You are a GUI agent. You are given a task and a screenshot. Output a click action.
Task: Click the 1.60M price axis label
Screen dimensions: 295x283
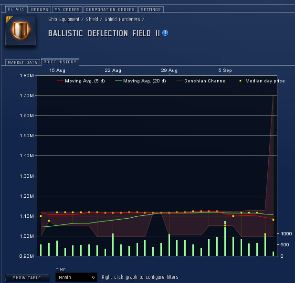click(x=27, y=115)
